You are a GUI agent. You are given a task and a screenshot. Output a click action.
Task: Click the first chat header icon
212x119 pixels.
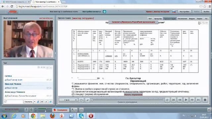pyautogui.click(x=38, y=67)
